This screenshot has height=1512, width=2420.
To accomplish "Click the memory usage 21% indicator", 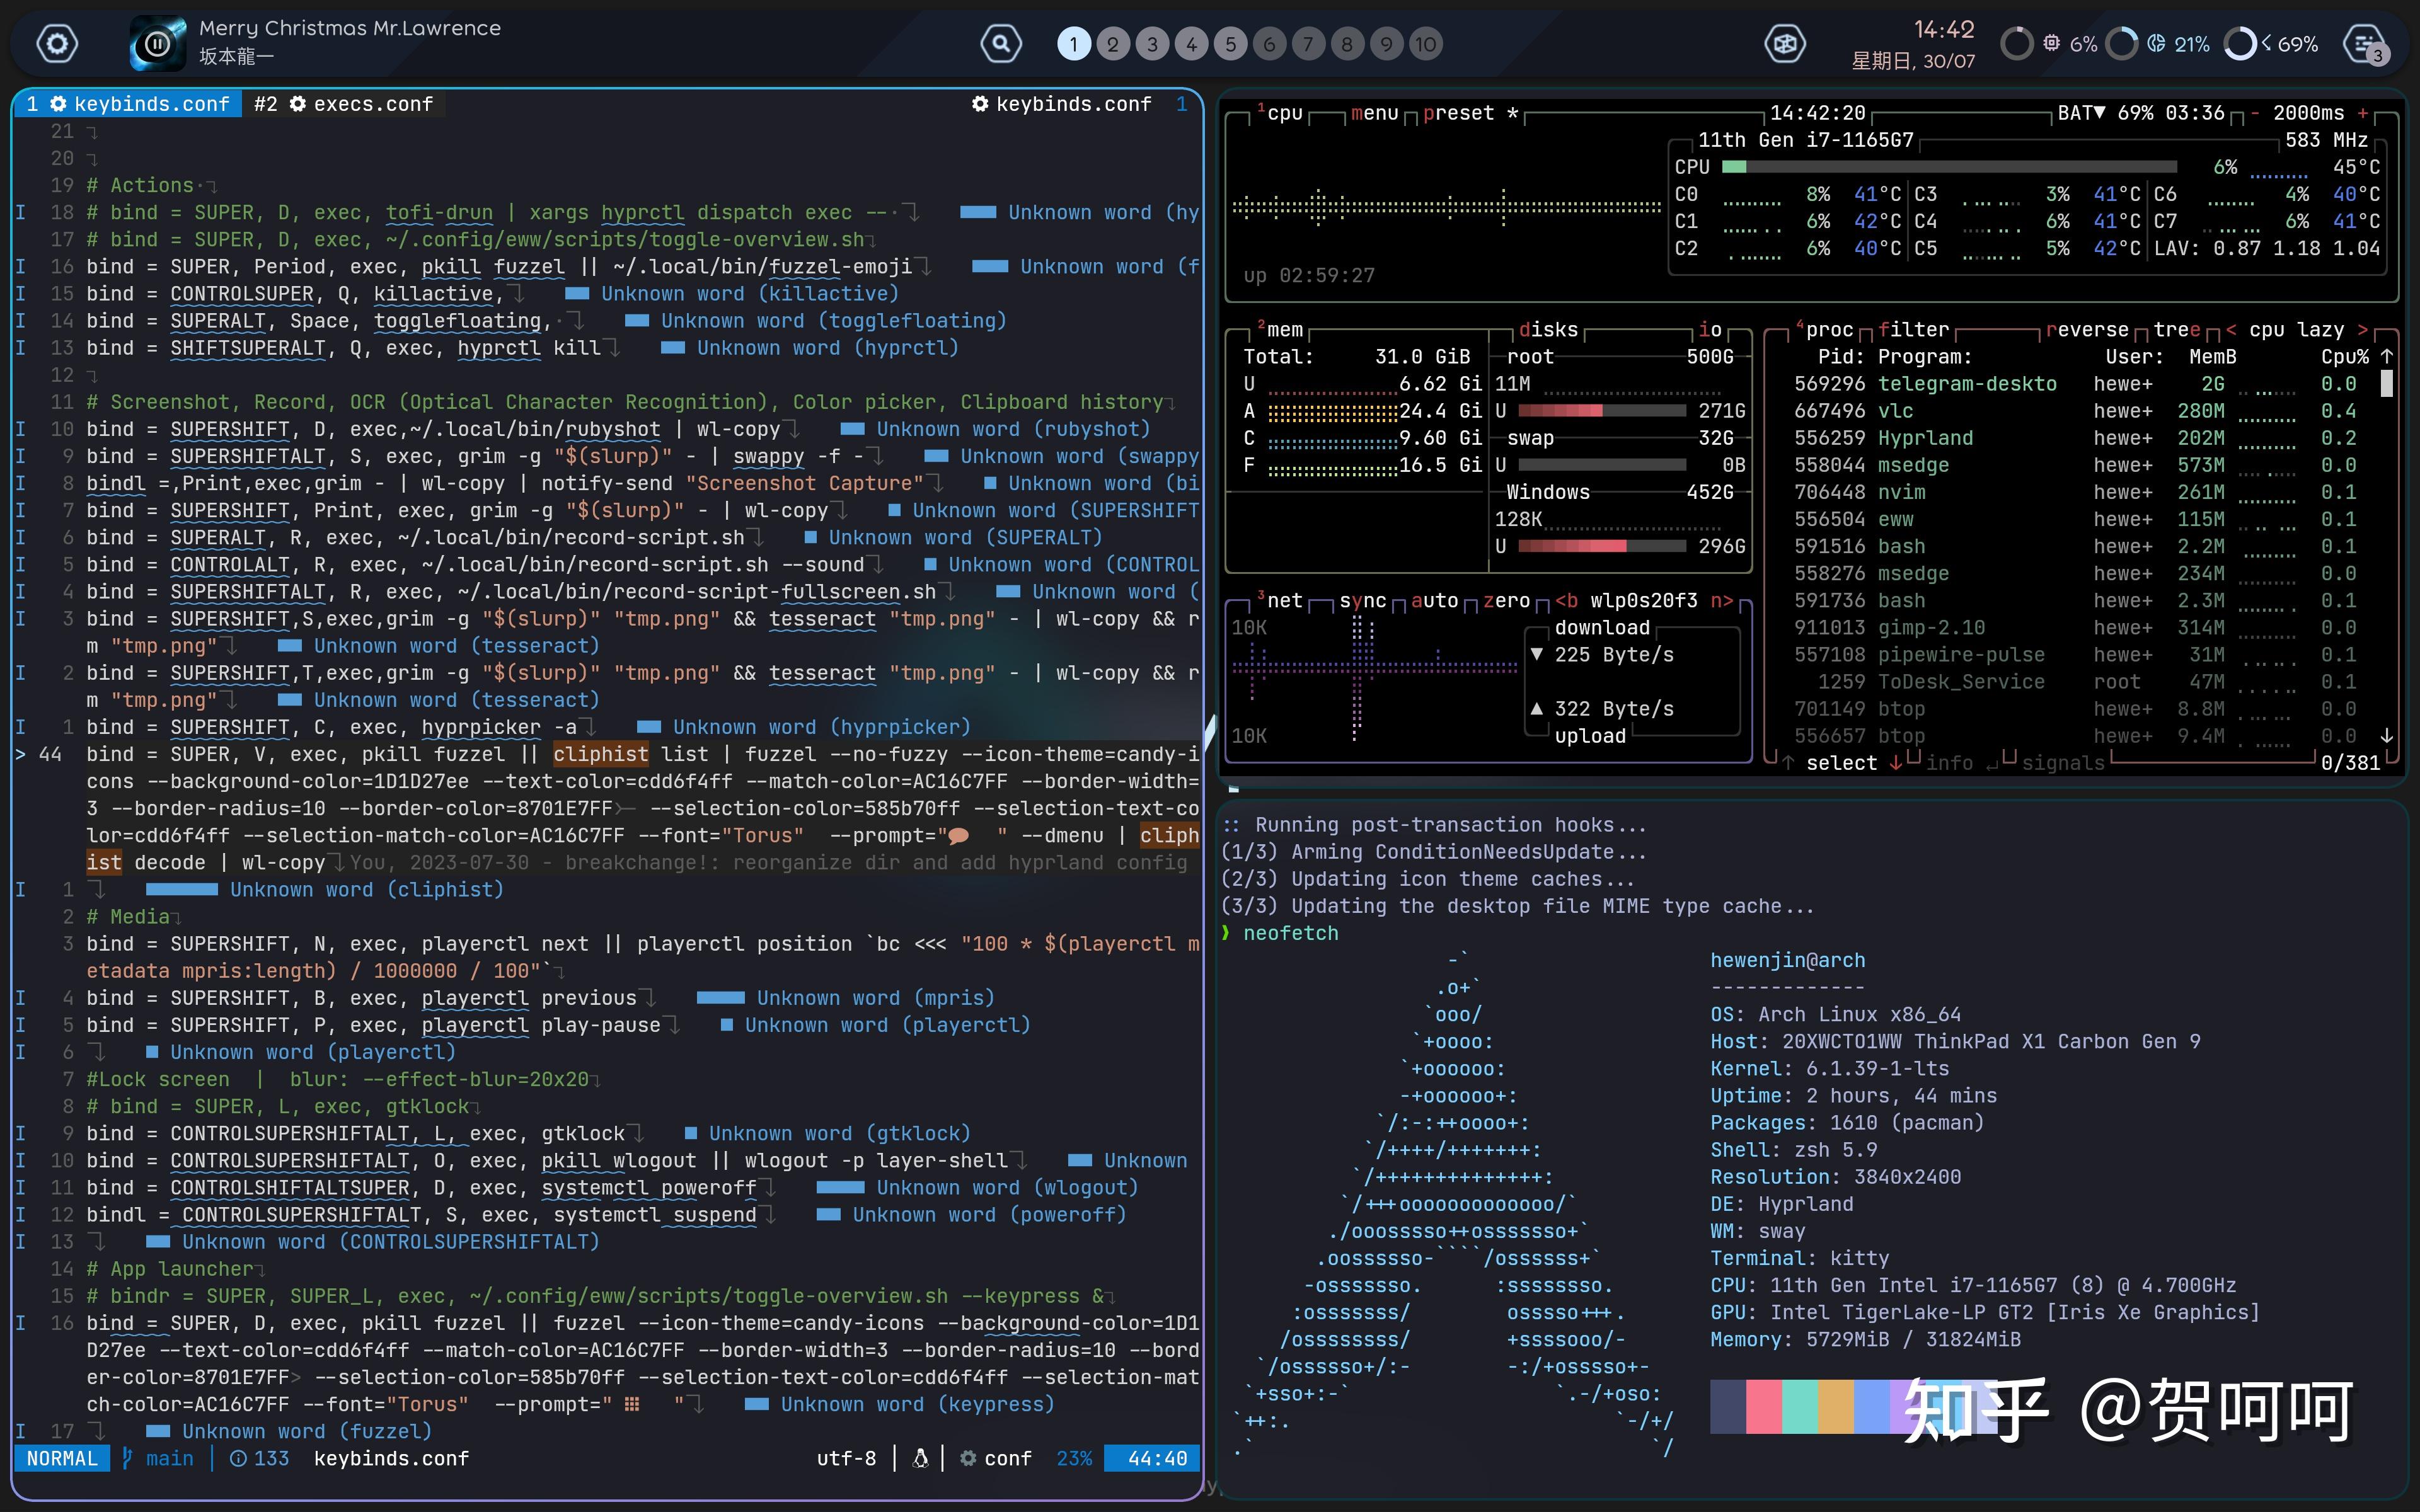I will click(2121, 44).
